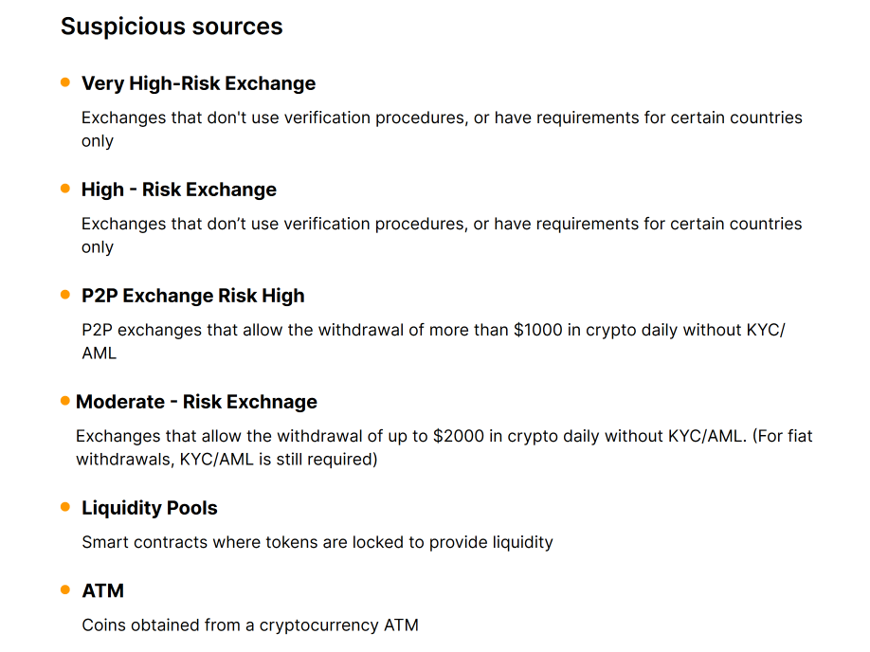This screenshot has width=870, height=652.
Task: Click the orange bullet beside High - Risk Exchange
Action: 65,189
